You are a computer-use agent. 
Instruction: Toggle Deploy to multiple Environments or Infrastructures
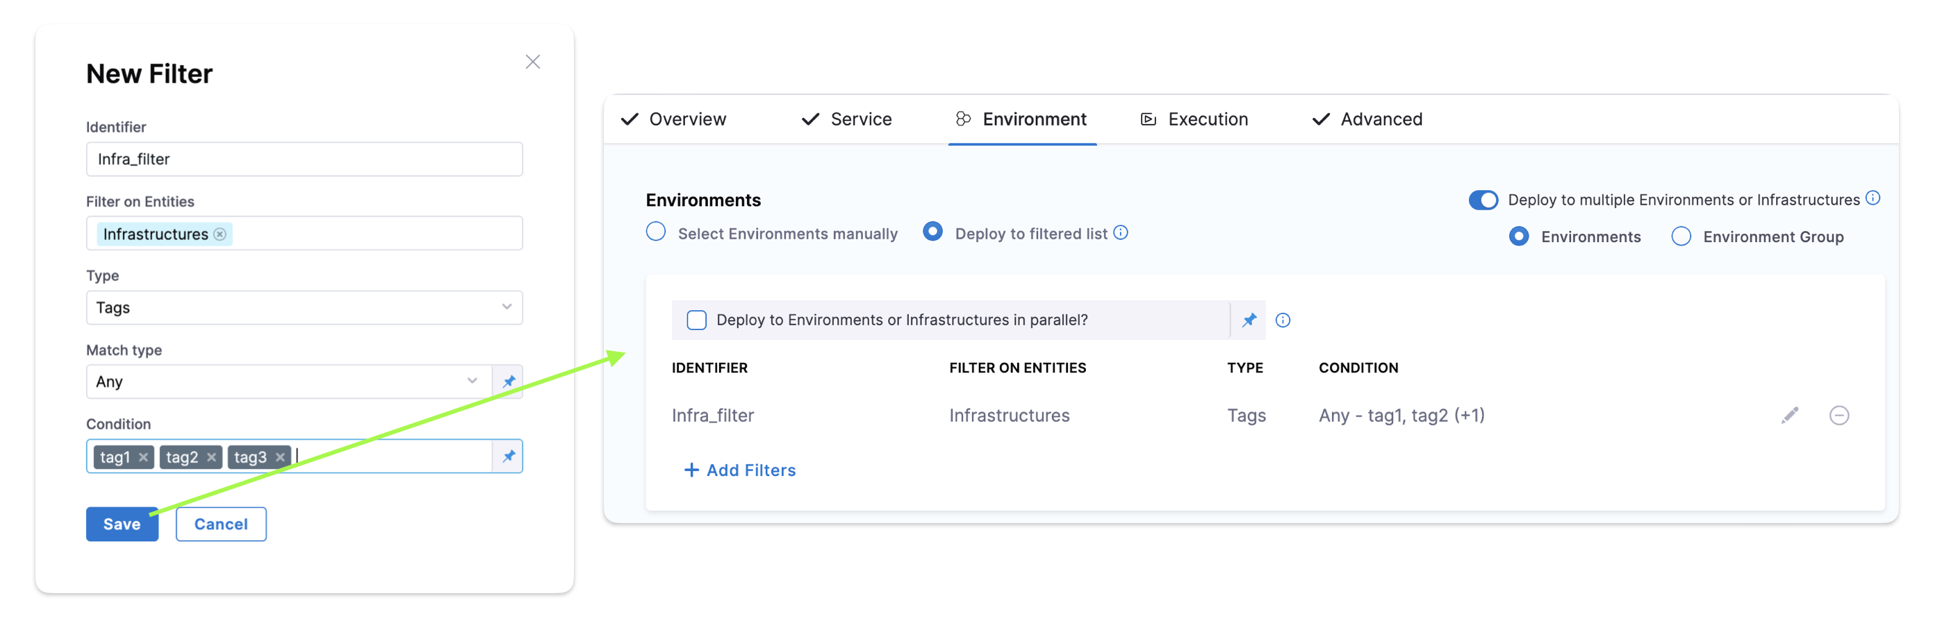[x=1483, y=200]
